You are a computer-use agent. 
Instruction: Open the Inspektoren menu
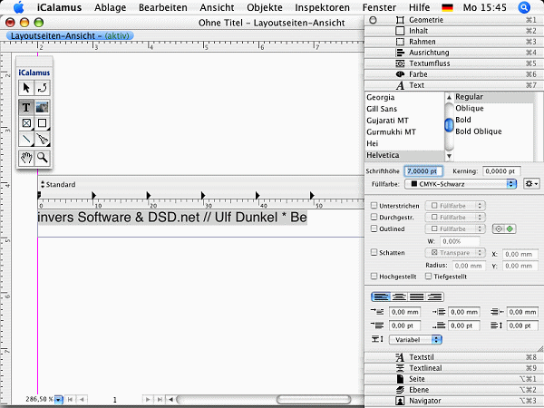coord(322,7)
